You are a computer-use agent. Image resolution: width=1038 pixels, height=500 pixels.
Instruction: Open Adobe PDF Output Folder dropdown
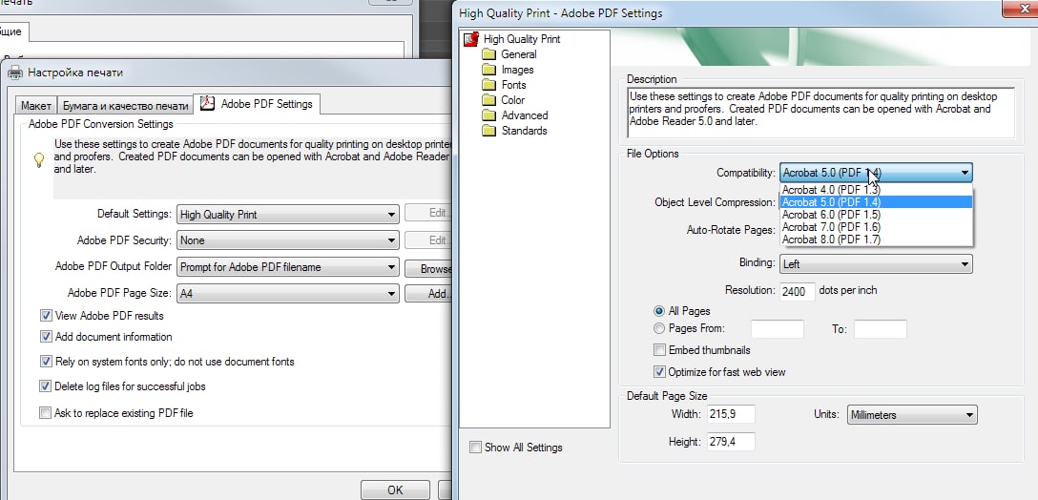point(288,267)
